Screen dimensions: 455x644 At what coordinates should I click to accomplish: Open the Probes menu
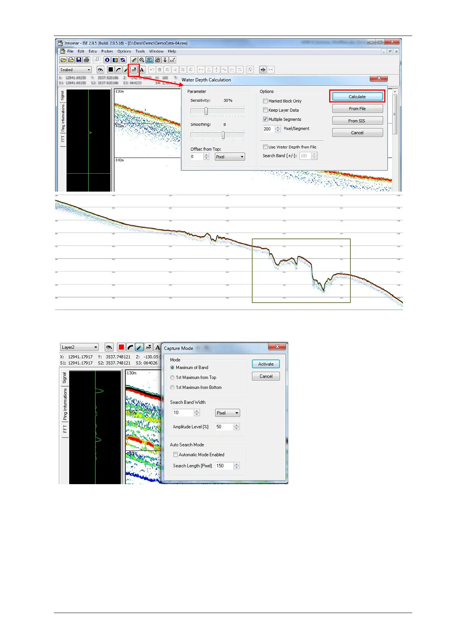point(107,51)
